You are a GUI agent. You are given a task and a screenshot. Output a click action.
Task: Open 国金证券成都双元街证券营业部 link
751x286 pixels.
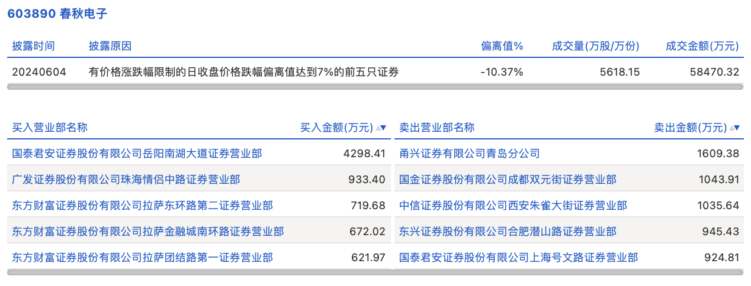click(508, 180)
